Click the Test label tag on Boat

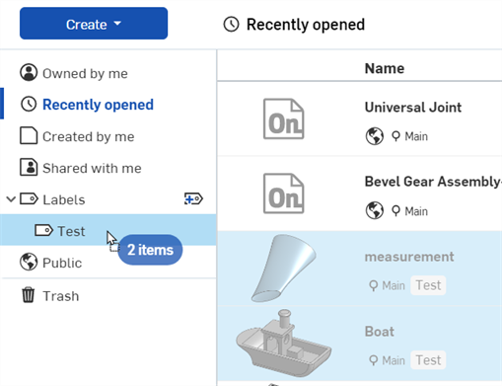428,360
